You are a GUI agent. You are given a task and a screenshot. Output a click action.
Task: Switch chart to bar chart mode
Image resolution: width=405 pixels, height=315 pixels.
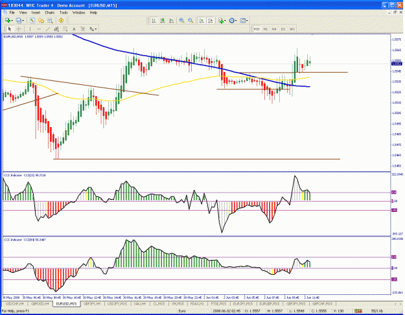click(x=154, y=20)
